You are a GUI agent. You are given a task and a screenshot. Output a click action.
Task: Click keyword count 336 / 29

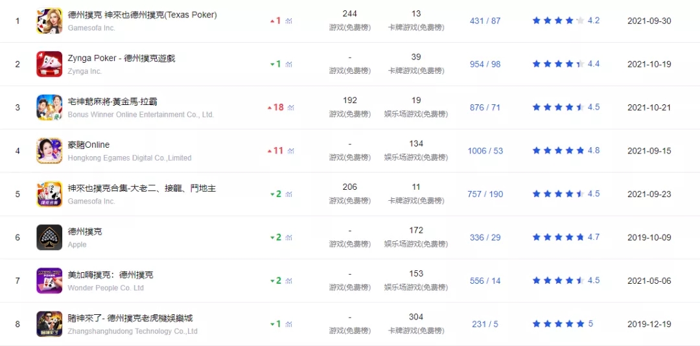click(485, 238)
